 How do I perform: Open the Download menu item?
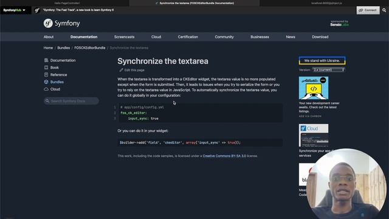(x=320, y=37)
